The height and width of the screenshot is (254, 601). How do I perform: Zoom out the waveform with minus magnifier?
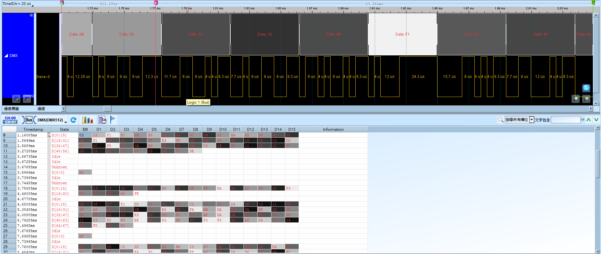click(x=576, y=99)
